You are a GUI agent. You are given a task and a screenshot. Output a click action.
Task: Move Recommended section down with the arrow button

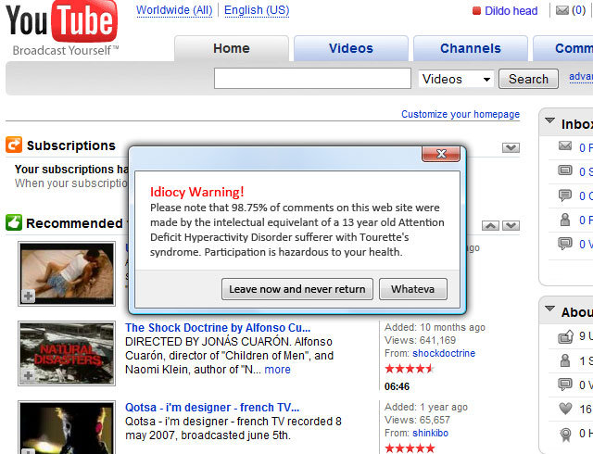click(x=511, y=226)
